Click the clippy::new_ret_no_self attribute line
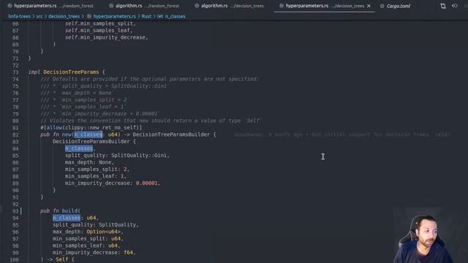Viewport: 468px width, 263px height. point(91,128)
